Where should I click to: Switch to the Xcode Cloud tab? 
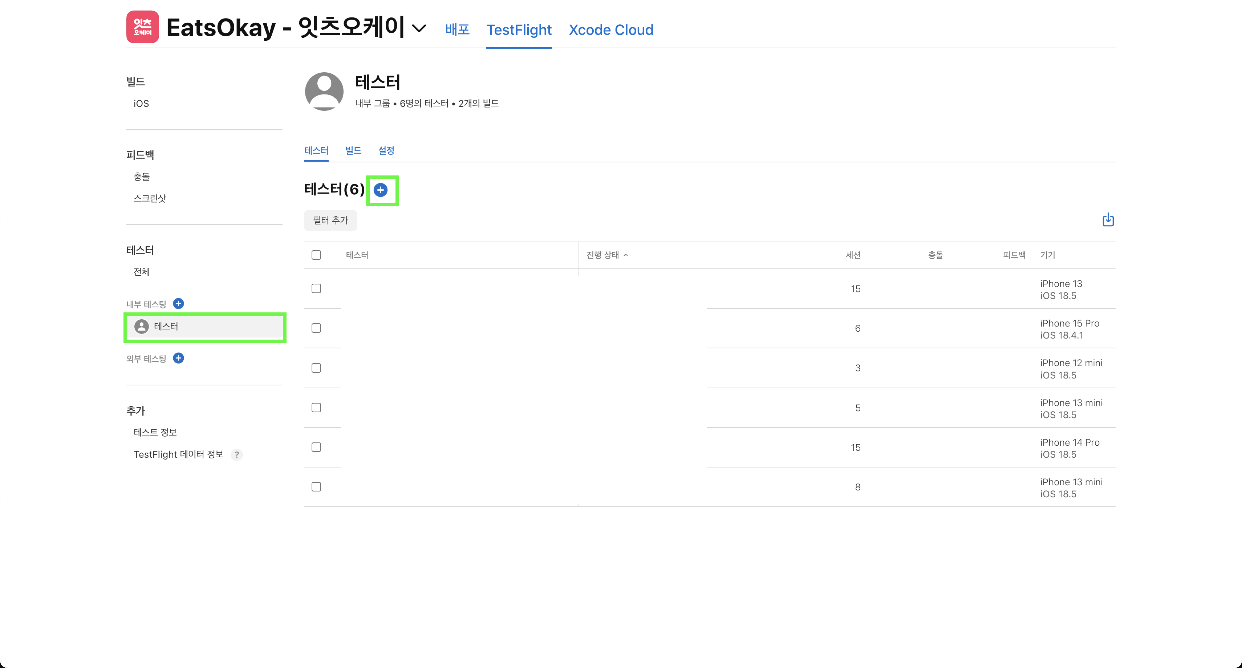[x=610, y=30]
